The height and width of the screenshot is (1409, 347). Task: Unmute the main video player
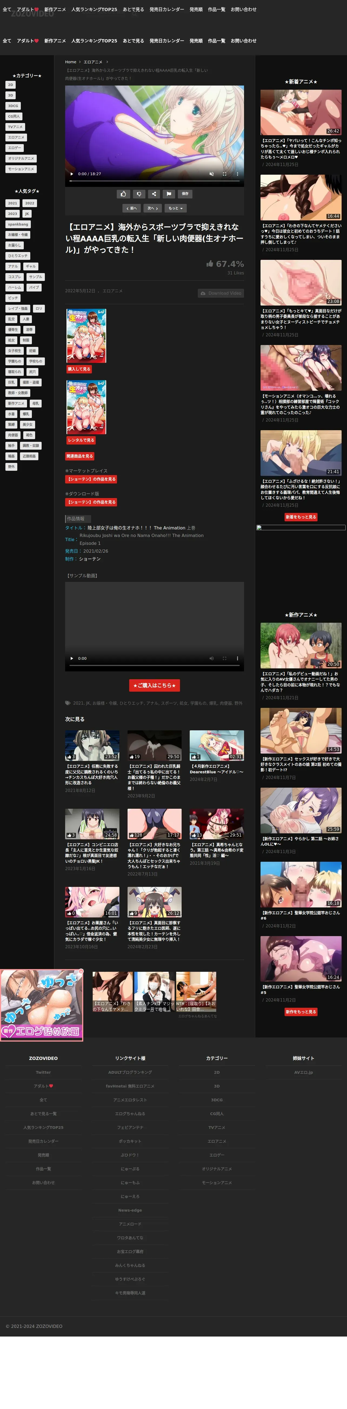pyautogui.click(x=212, y=174)
